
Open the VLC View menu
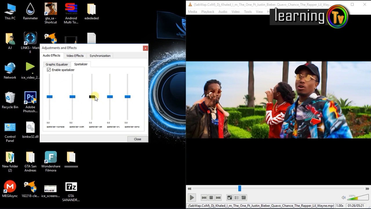pos(259,12)
